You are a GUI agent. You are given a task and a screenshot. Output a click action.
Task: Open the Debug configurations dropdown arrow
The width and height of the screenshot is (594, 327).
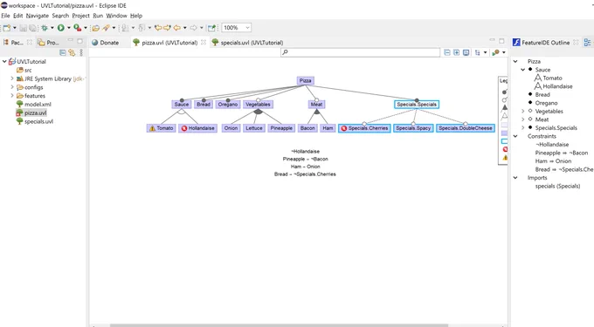52,28
